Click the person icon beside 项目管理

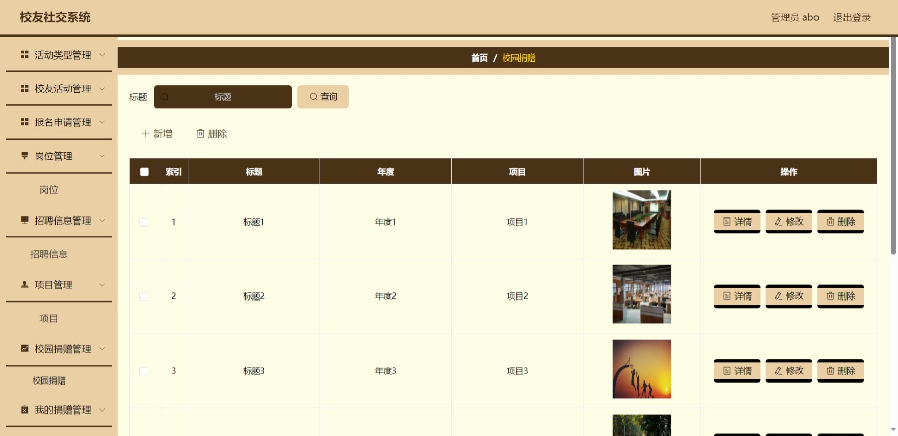24,284
